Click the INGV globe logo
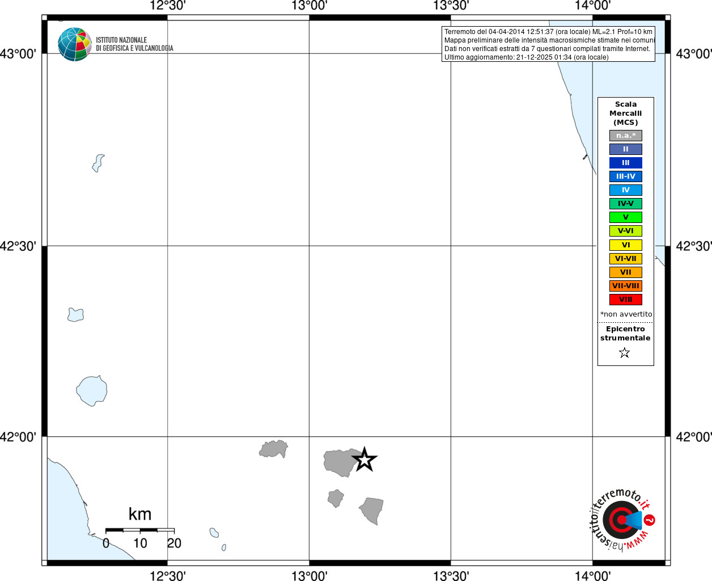The width and height of the screenshot is (712, 581). [74, 44]
